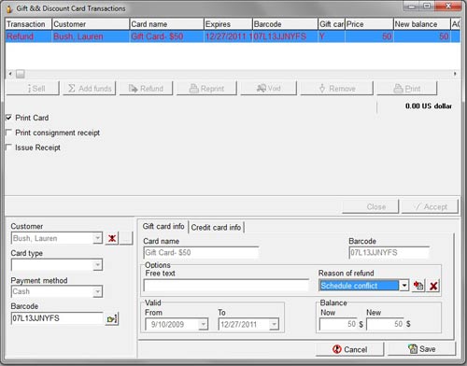
Task: Click the Accept button
Action: click(x=430, y=206)
